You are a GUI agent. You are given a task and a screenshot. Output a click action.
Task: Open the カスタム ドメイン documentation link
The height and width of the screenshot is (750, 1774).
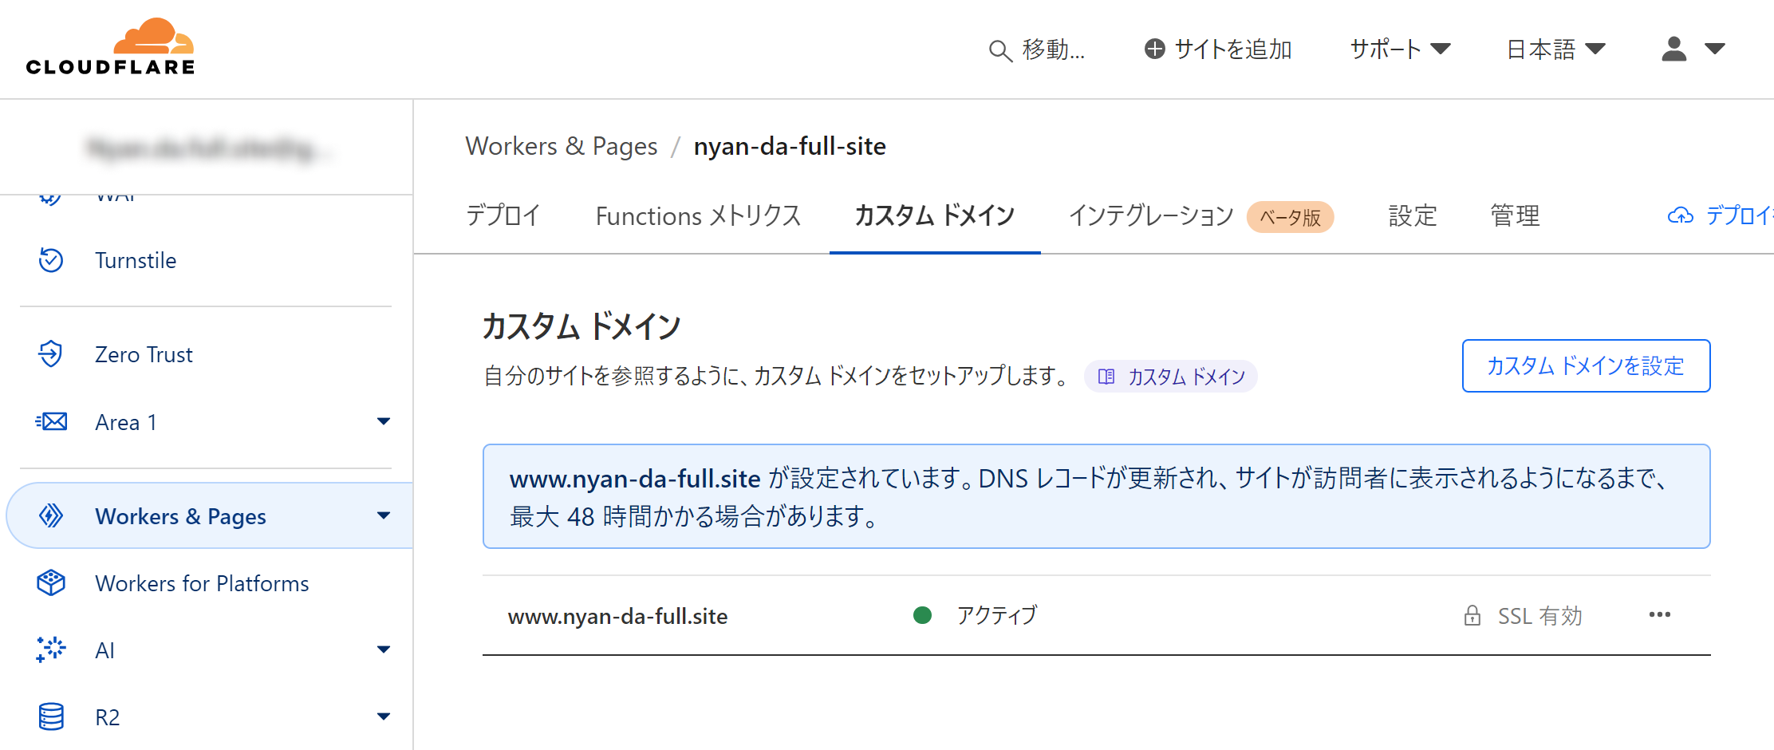(x=1171, y=377)
